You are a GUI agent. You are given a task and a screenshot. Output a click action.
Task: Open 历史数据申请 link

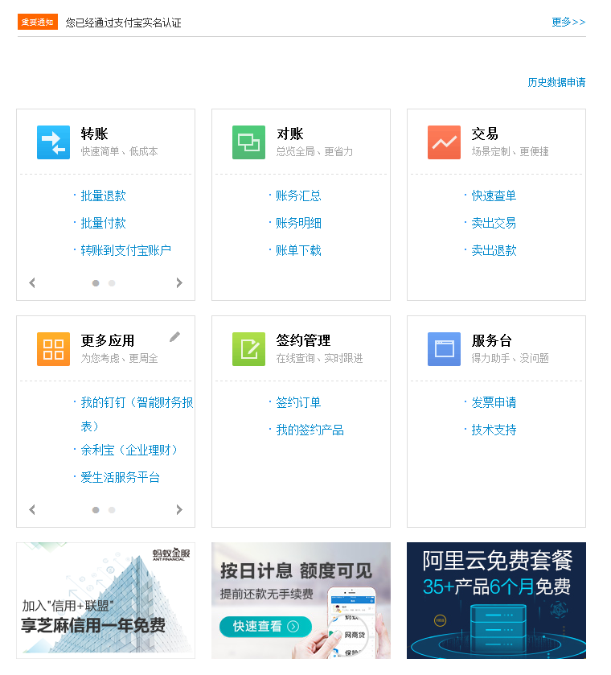(x=556, y=83)
